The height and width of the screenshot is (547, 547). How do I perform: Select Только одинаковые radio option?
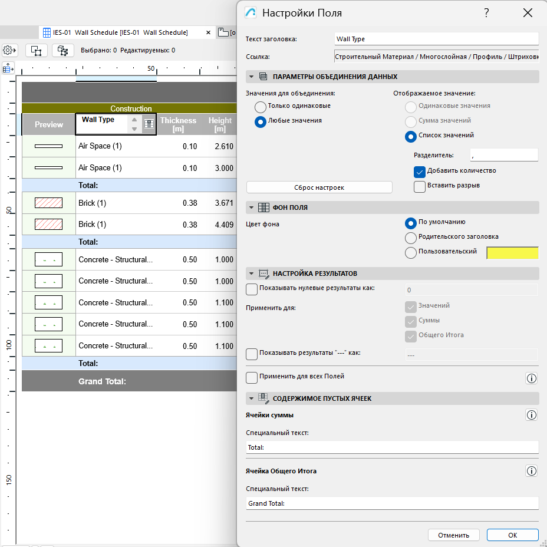point(261,107)
